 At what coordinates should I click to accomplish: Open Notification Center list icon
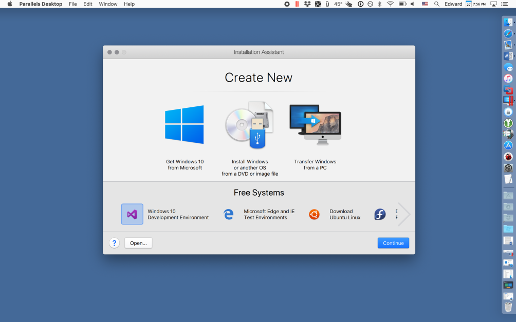pos(504,4)
